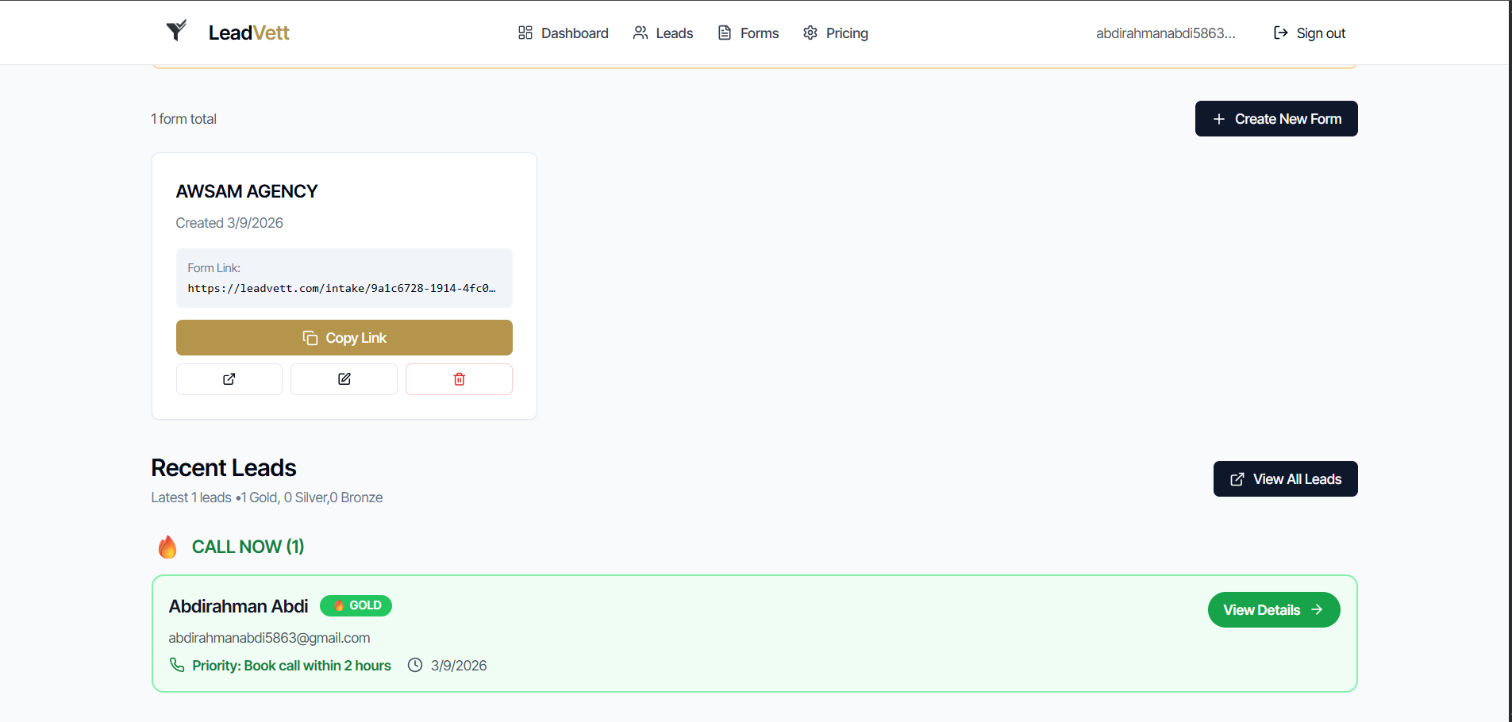Select the form link URL text
This screenshot has height=722, width=1512.
coord(342,288)
